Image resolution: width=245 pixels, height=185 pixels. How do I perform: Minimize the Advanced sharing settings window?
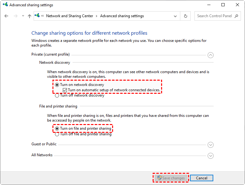[209, 5]
